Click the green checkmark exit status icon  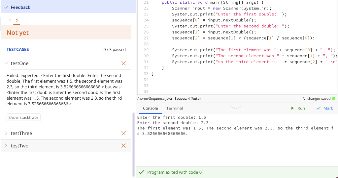tap(142, 172)
